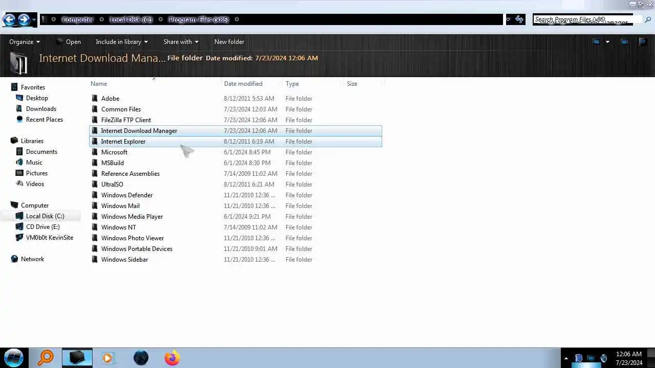Open the Help icon in command bar
The width and height of the screenshot is (655, 368).
tap(643, 42)
